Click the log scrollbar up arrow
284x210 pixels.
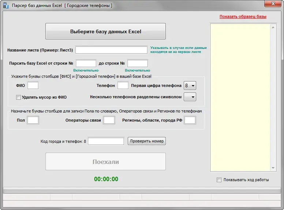click(273, 27)
